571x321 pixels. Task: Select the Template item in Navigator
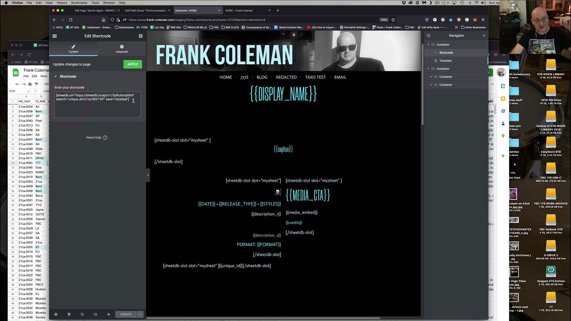coord(445,61)
